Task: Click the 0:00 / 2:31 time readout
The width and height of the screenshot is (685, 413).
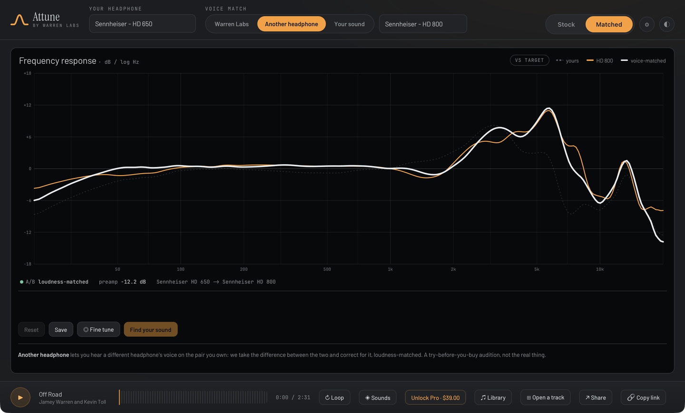Action: tap(293, 397)
